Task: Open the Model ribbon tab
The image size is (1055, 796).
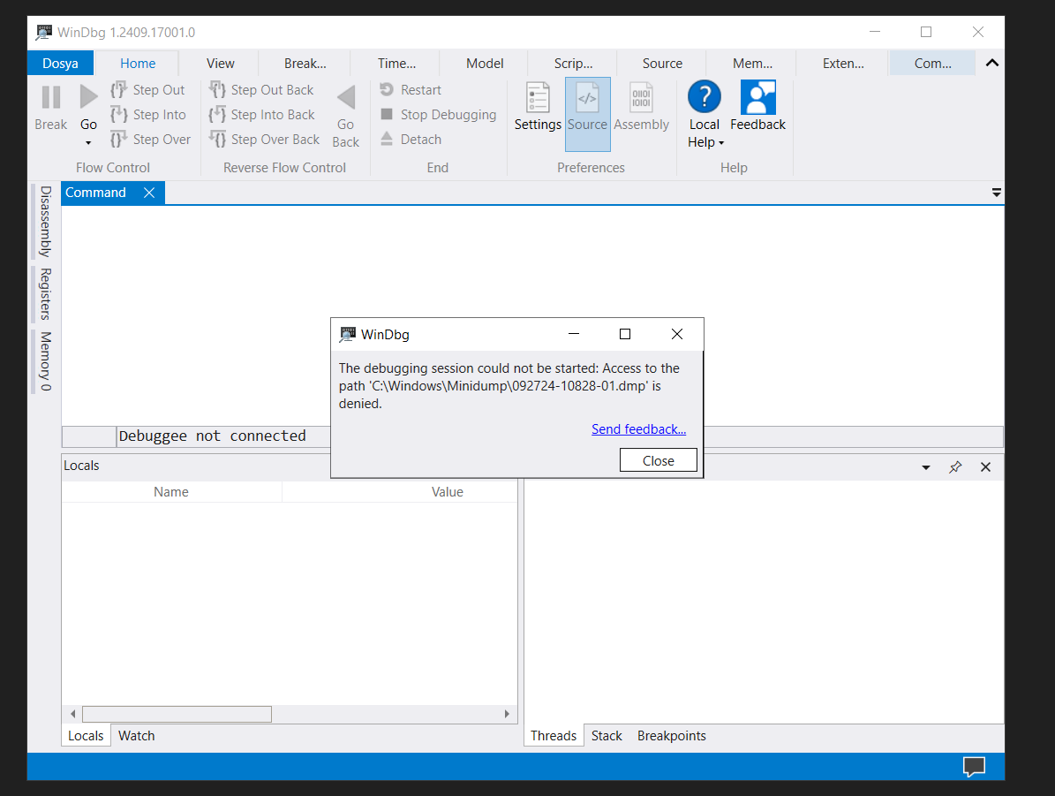Action: point(485,64)
